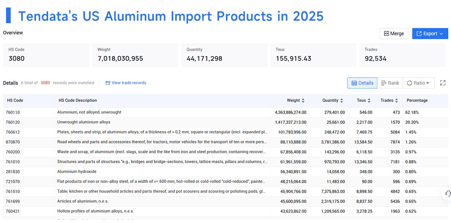Select HS code 761699 row
Image resolution: width=451 pixels, height=223 pixels.
(225, 201)
